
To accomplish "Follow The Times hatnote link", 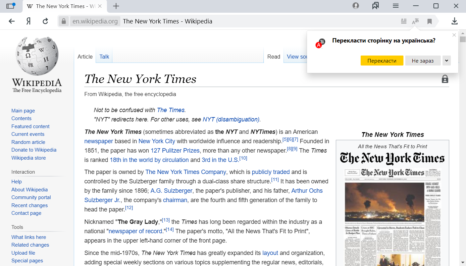I will tap(171, 110).
